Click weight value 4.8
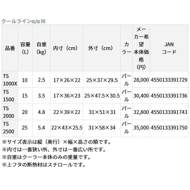 point(41,112)
